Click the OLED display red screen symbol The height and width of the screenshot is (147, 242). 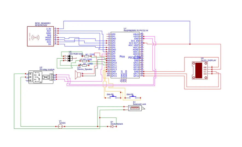199,70
